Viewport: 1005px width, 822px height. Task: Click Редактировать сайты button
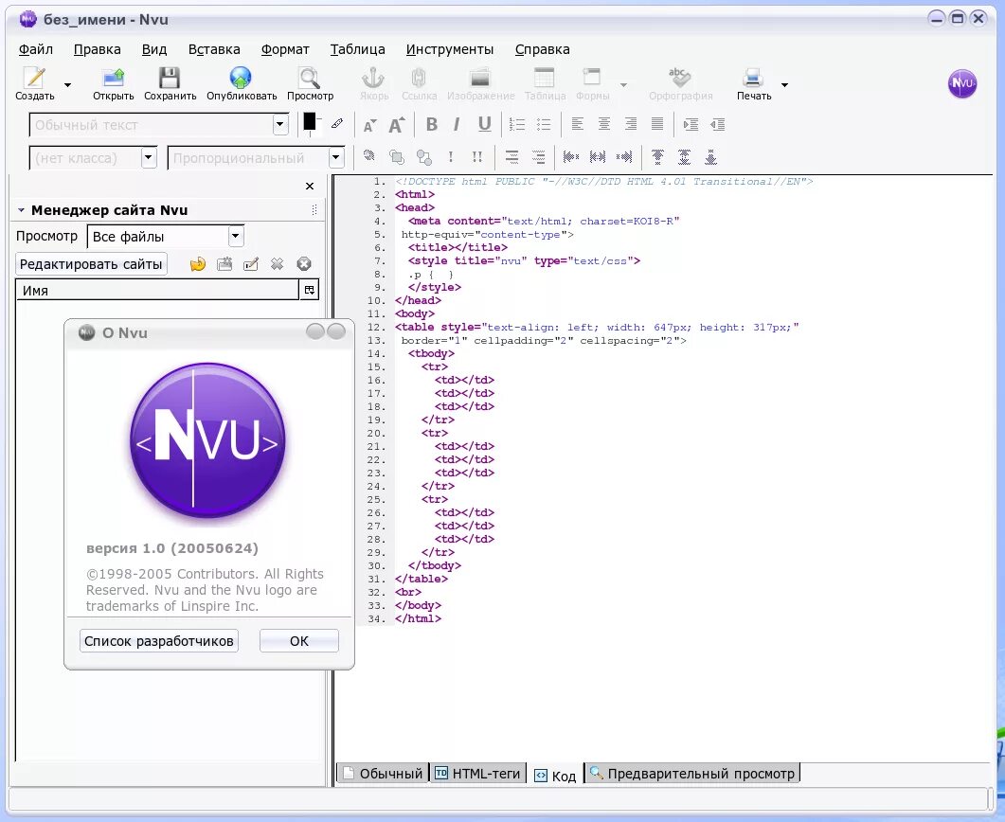pos(91,264)
